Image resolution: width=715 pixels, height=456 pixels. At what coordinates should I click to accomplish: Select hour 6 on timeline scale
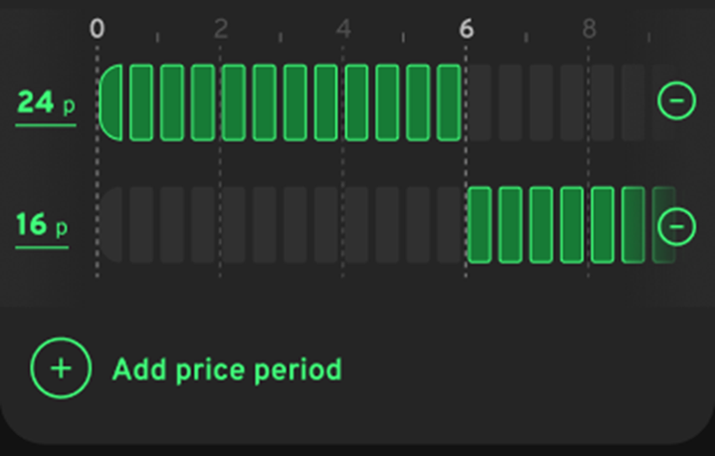tap(466, 29)
